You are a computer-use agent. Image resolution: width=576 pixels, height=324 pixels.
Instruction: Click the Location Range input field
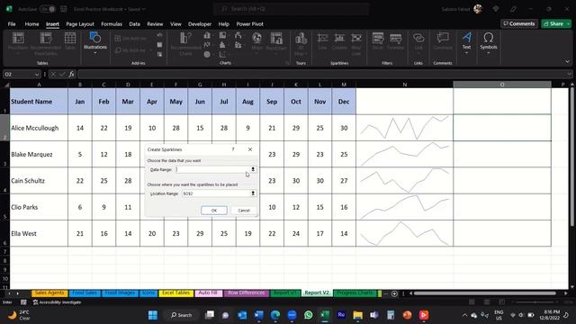pyautogui.click(x=216, y=193)
